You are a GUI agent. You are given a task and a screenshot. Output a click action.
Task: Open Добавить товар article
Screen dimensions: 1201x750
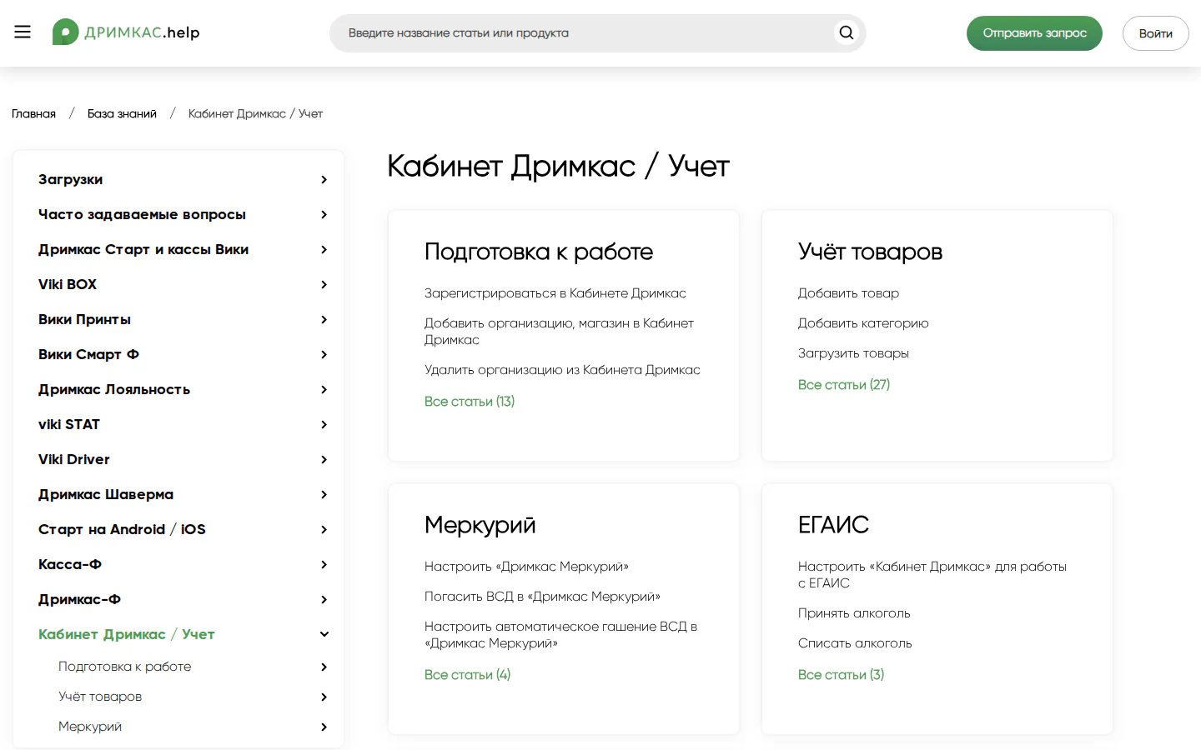(848, 293)
